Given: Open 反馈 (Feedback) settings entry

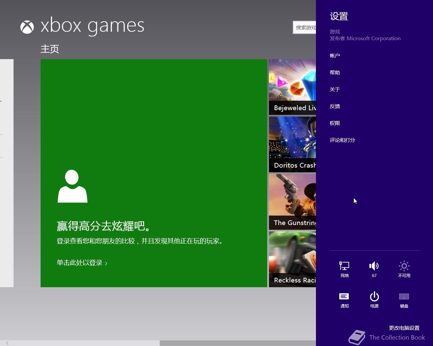Looking at the screenshot, I should (x=335, y=106).
